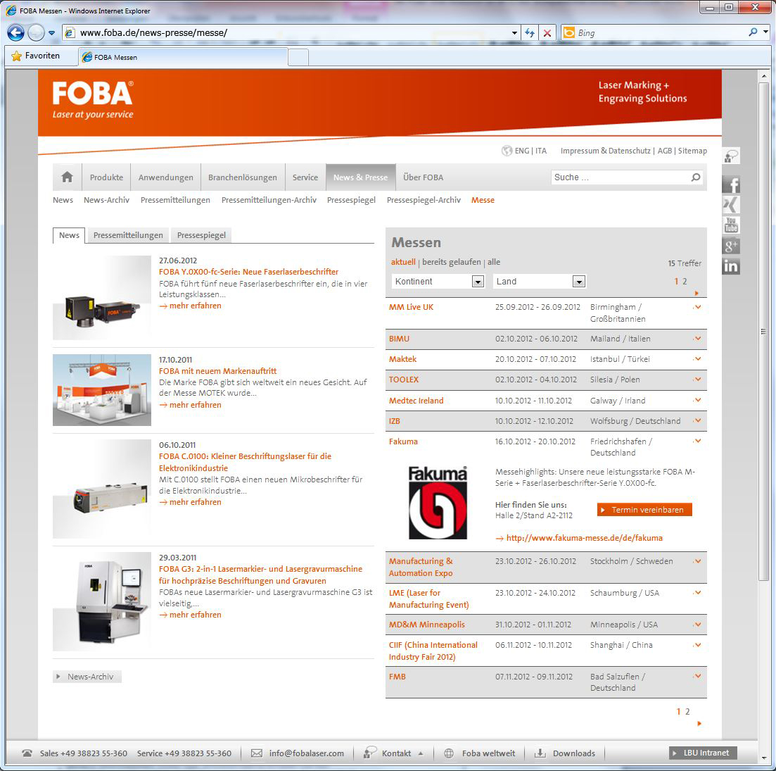Open Pressespiegel-Archiv submenu link

[x=424, y=200]
